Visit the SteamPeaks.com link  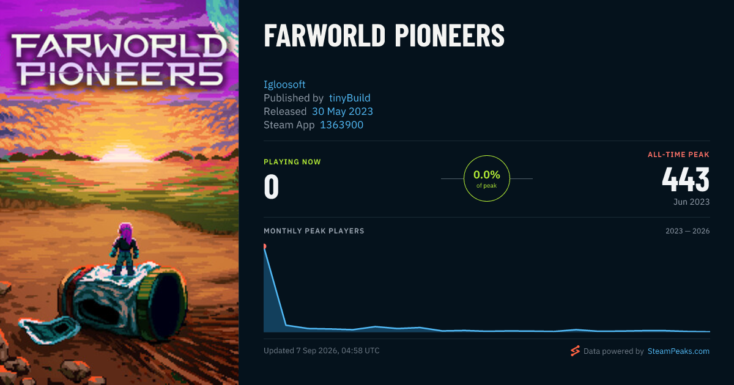[x=679, y=351]
